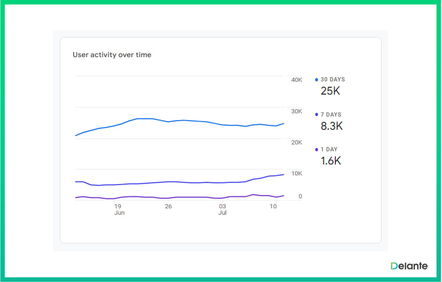This screenshot has height=282, width=442.
Task: Click the 26 date axis label
Action: click(168, 206)
